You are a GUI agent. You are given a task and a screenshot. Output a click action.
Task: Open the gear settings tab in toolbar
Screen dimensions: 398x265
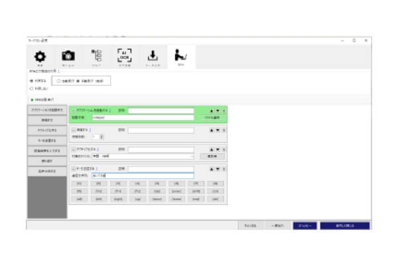40,57
